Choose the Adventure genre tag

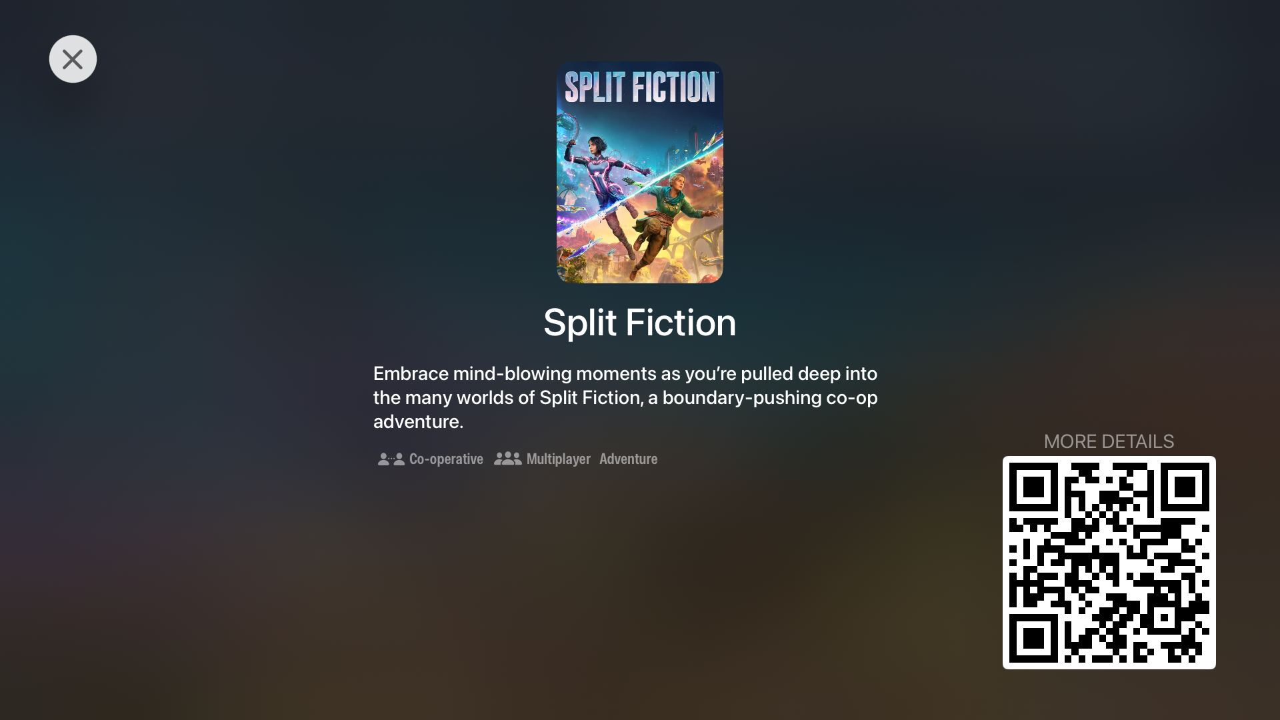point(628,459)
